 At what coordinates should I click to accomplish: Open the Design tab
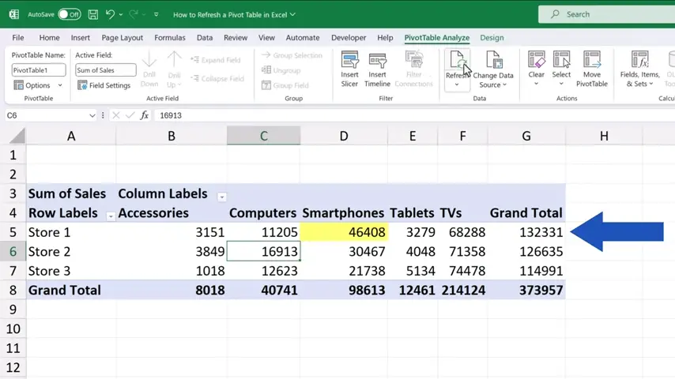click(492, 37)
